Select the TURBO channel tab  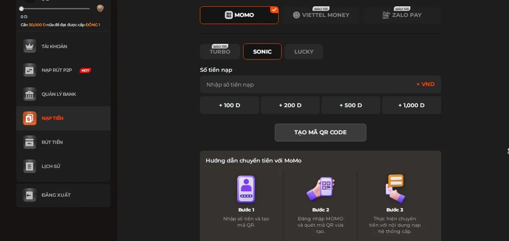[220, 51]
